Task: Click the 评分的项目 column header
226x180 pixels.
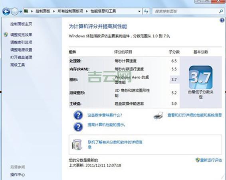Action: [x=123, y=52]
